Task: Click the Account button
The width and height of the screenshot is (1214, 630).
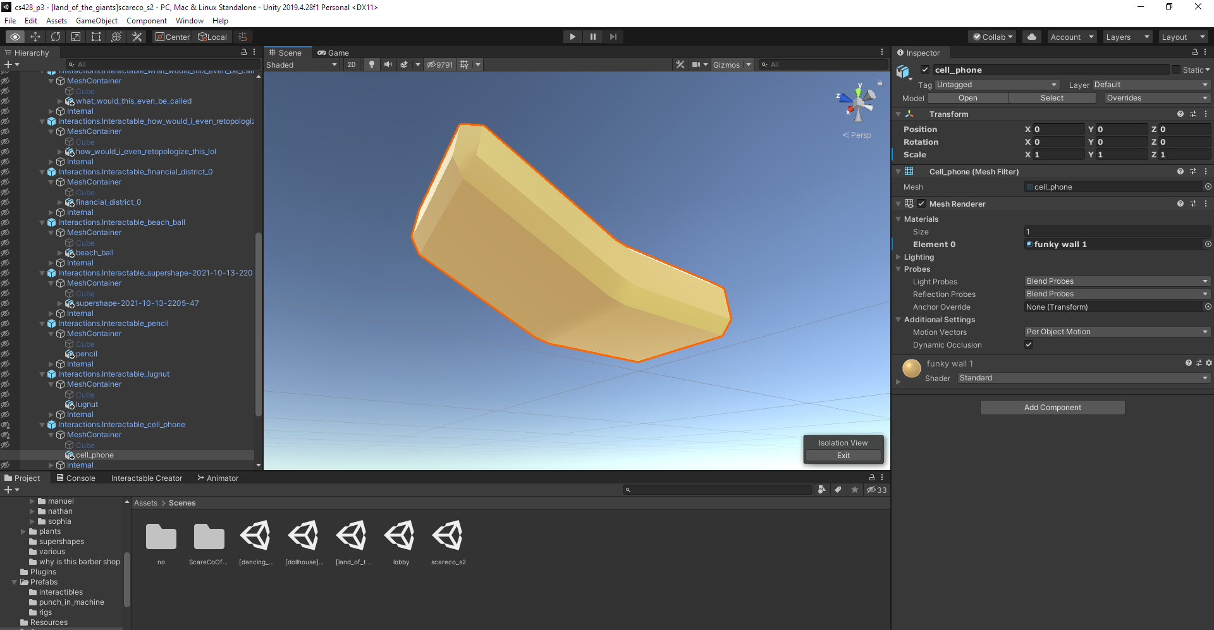Action: click(x=1072, y=37)
